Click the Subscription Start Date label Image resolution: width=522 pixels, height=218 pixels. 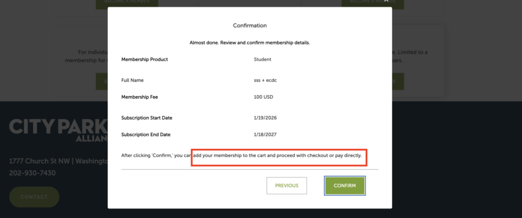tap(147, 118)
